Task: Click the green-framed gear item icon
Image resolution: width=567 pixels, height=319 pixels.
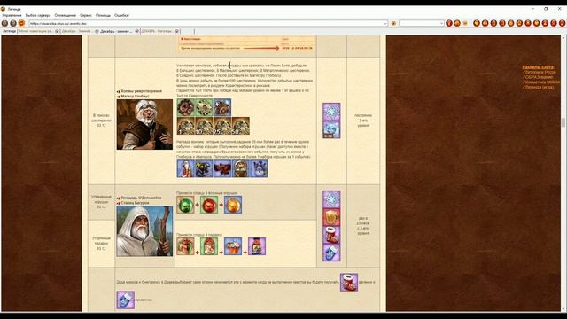Action: [x=204, y=107]
